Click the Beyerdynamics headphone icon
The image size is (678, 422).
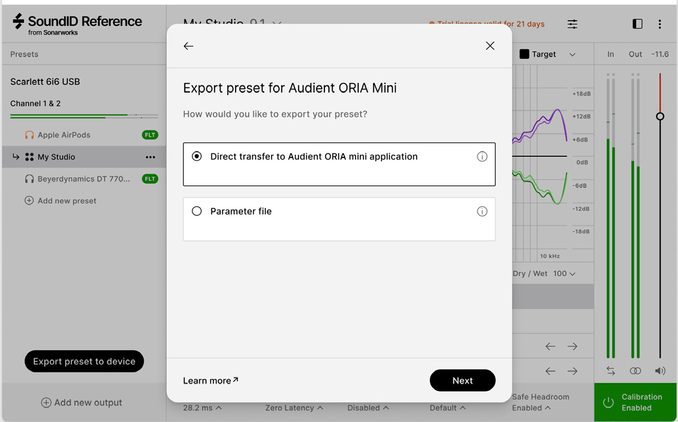29,179
